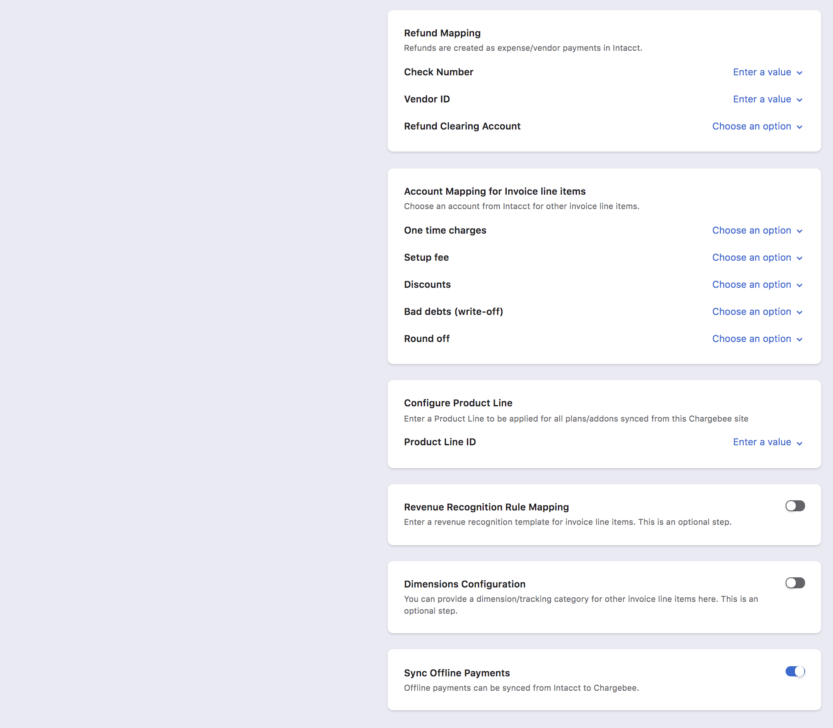Click 'Account Mapping for Invoice line items' heading
Viewport: 833px width, 728px height.
tap(495, 191)
